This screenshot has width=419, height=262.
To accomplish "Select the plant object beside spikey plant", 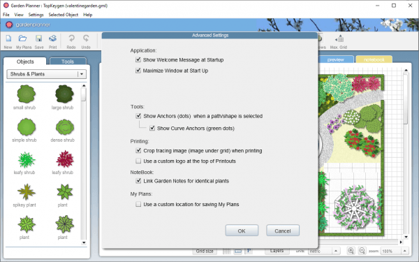I will [65, 191].
